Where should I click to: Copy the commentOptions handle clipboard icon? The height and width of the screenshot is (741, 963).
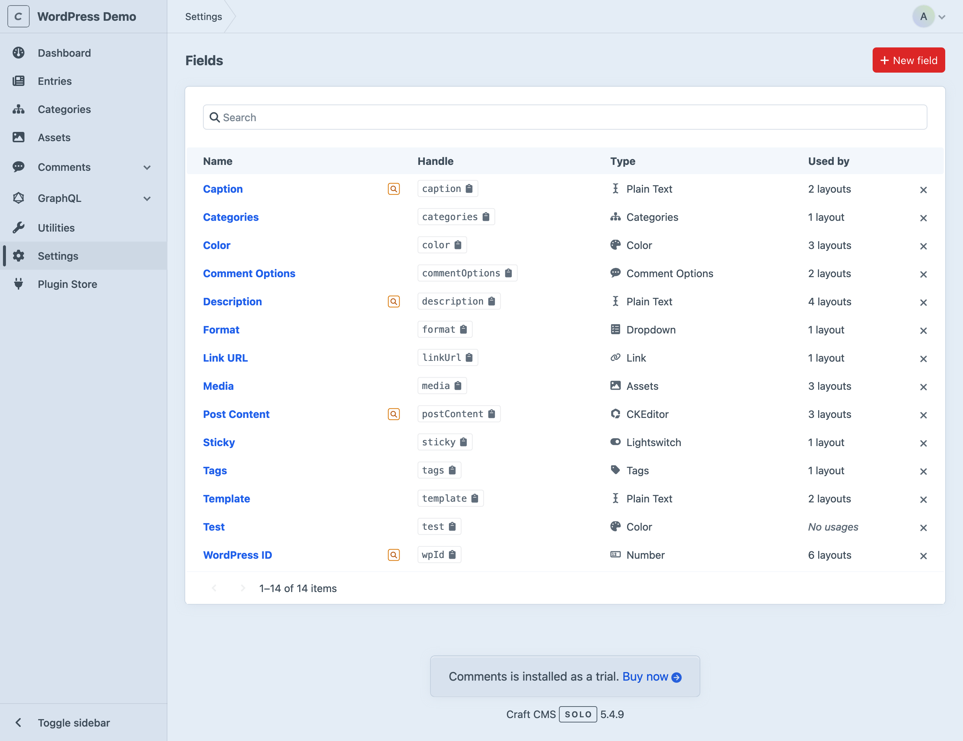click(508, 273)
